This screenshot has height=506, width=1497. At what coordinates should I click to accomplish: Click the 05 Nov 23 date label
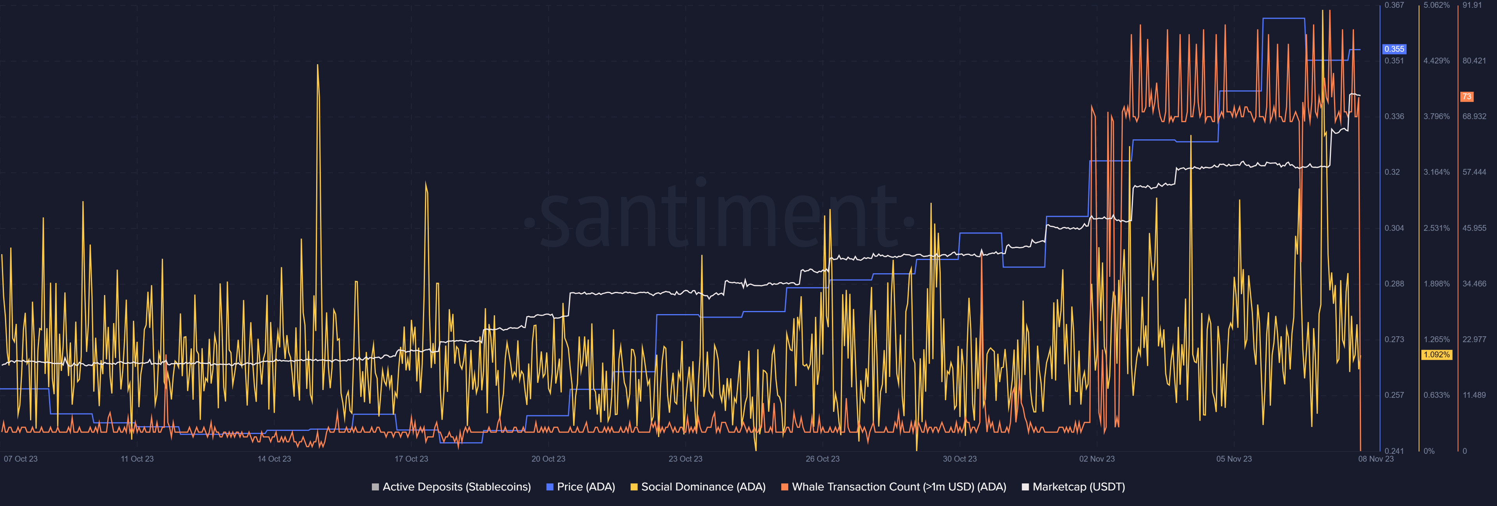(x=1234, y=459)
